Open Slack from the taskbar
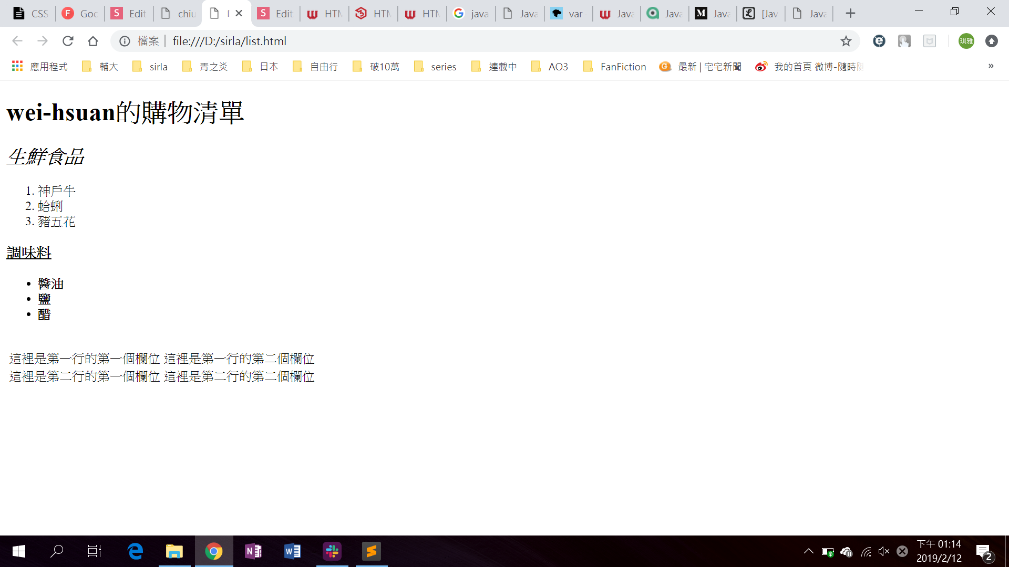The height and width of the screenshot is (567, 1009). (x=332, y=551)
